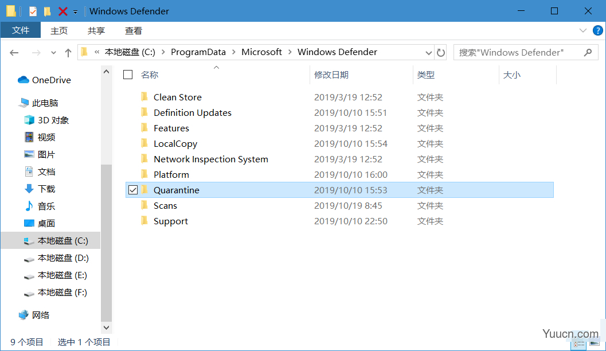Switch to the 主页 ribbon tab
This screenshot has width=606, height=351.
click(58, 30)
